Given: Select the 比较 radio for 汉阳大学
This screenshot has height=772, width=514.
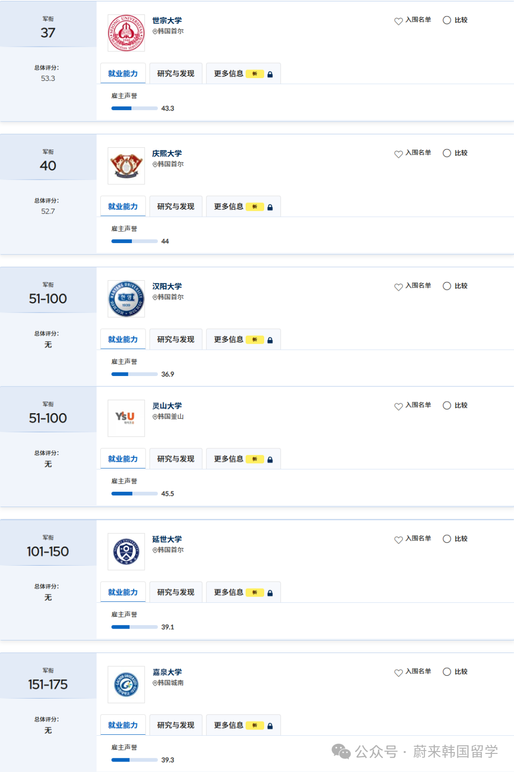Looking at the screenshot, I should (x=447, y=286).
